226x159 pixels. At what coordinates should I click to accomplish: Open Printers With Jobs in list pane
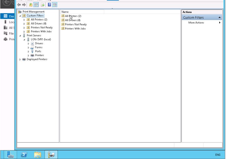coord(75,29)
